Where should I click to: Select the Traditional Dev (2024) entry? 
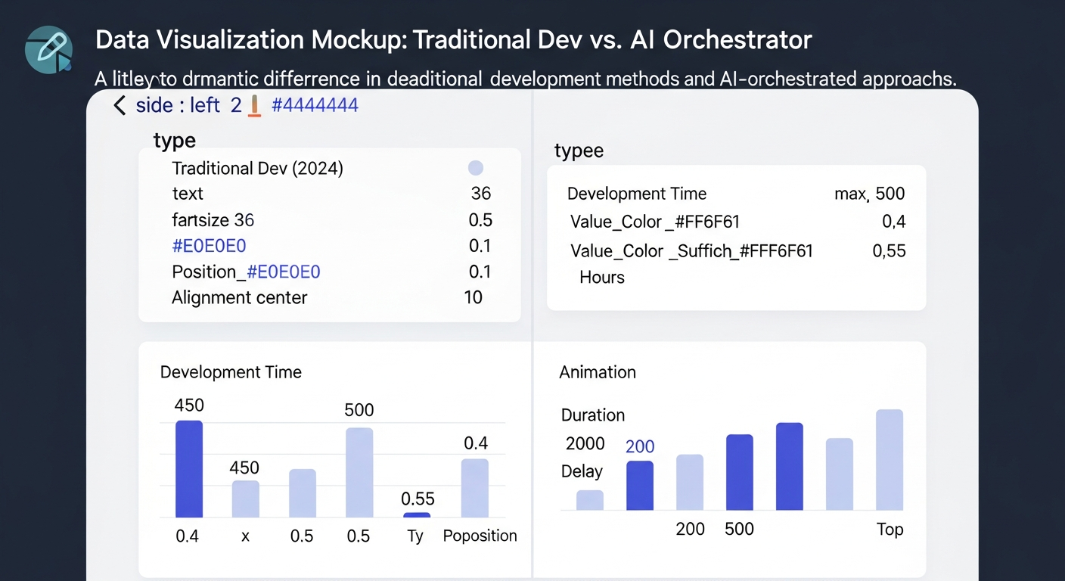257,168
